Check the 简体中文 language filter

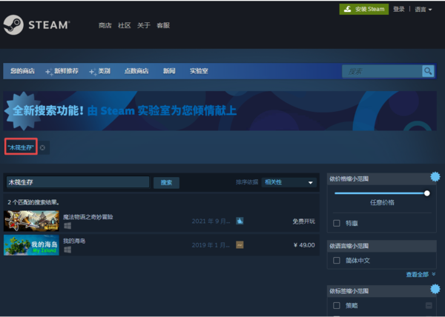pos(337,260)
